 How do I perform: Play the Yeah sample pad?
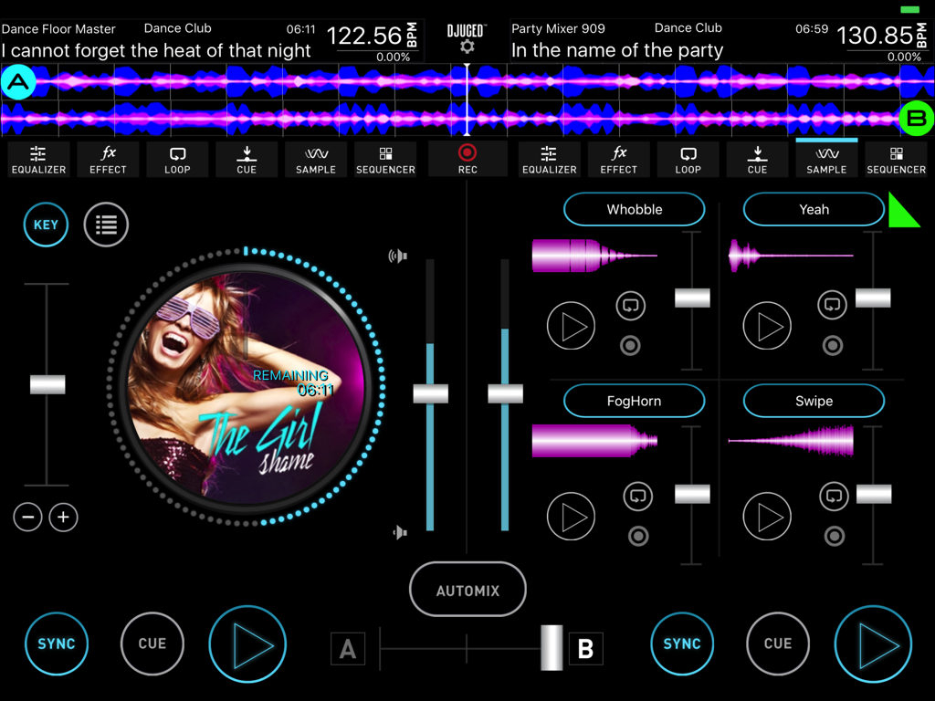point(767,326)
